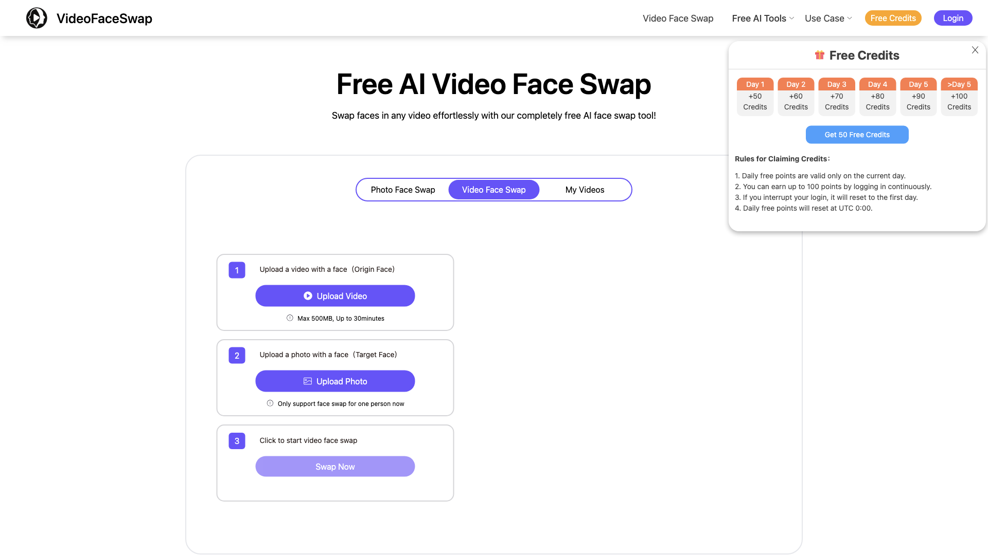Image resolution: width=988 pixels, height=555 pixels.
Task: Click the close X icon on Free Credits popup
Action: [976, 49]
